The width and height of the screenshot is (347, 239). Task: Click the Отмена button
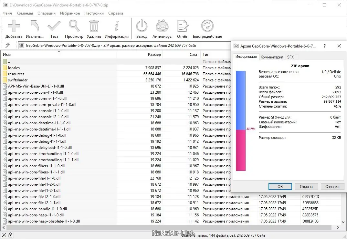[306, 187]
